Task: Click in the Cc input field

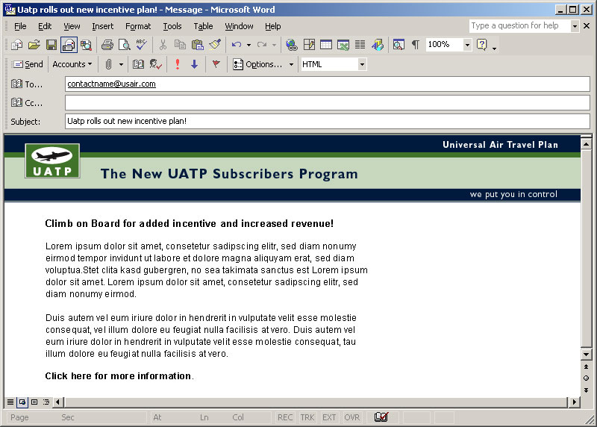Action: pos(327,103)
